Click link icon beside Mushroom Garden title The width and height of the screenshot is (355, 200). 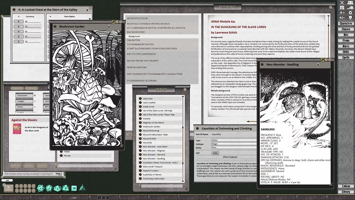pos(55,27)
